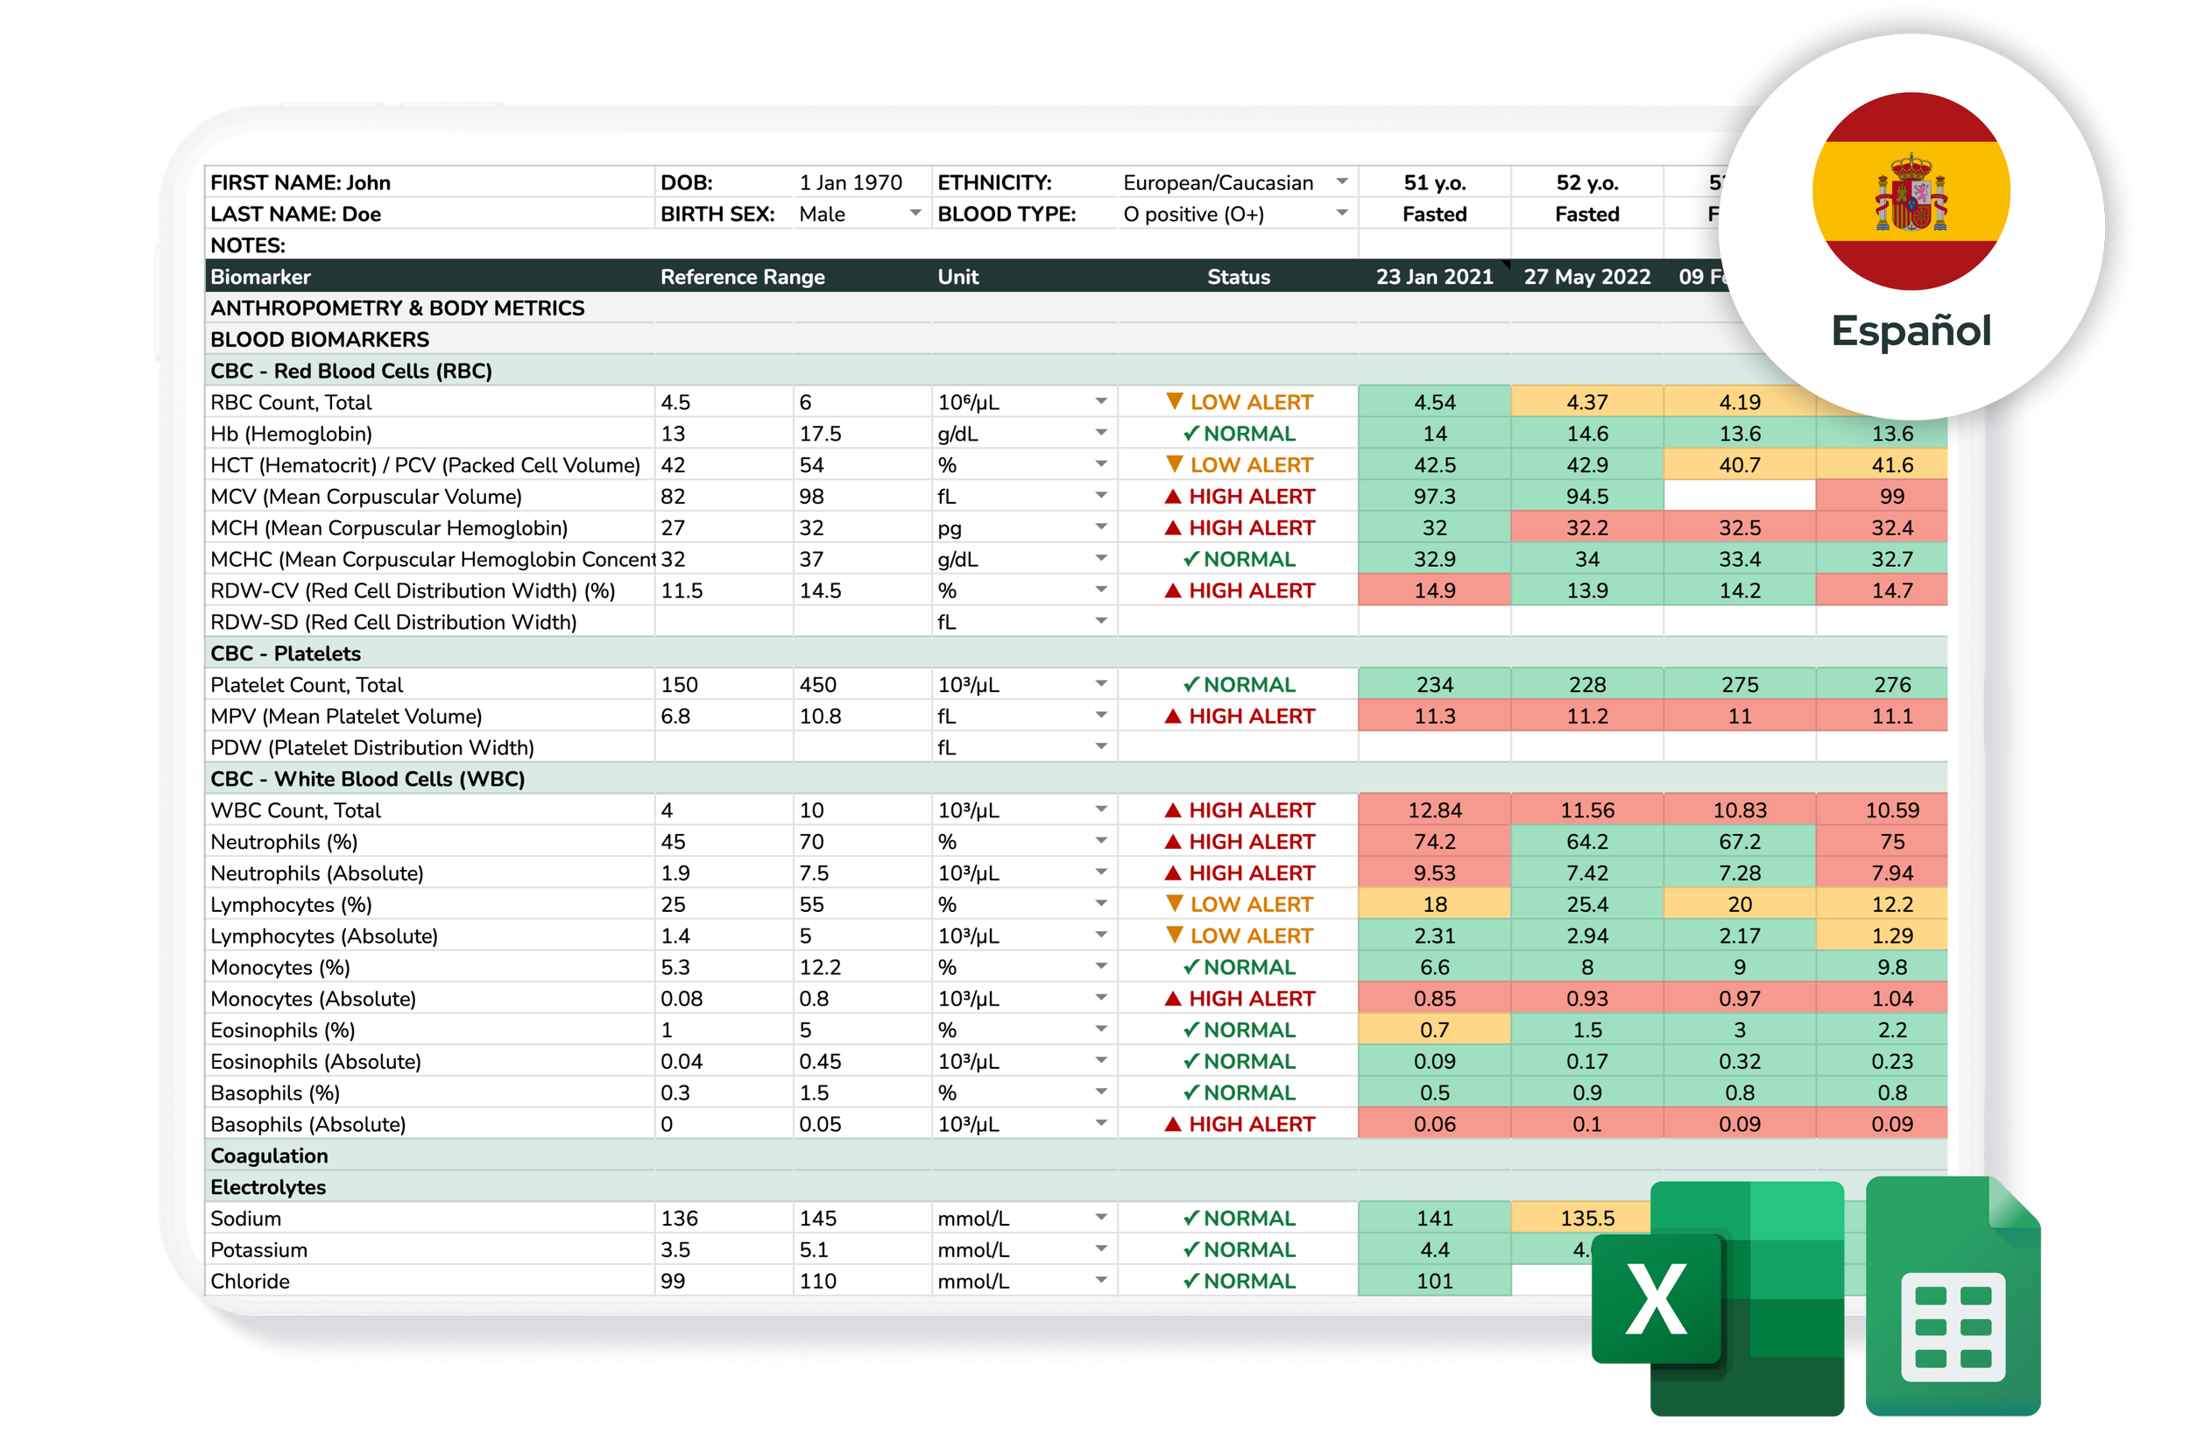Select the orange 1.29 Lymphocytes (Absolute) cell
The image size is (2190, 1456).
(x=1881, y=935)
